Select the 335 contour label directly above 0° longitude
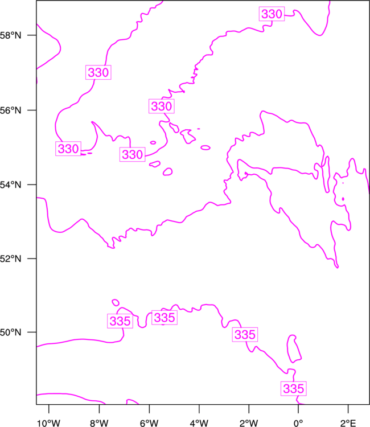The width and height of the screenshot is (370, 427). (x=294, y=389)
